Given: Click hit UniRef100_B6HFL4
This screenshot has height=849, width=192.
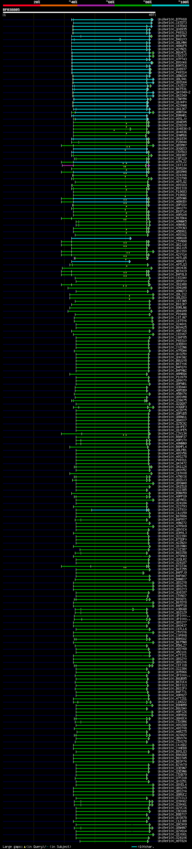Looking at the screenshot, I should (172, 447).
